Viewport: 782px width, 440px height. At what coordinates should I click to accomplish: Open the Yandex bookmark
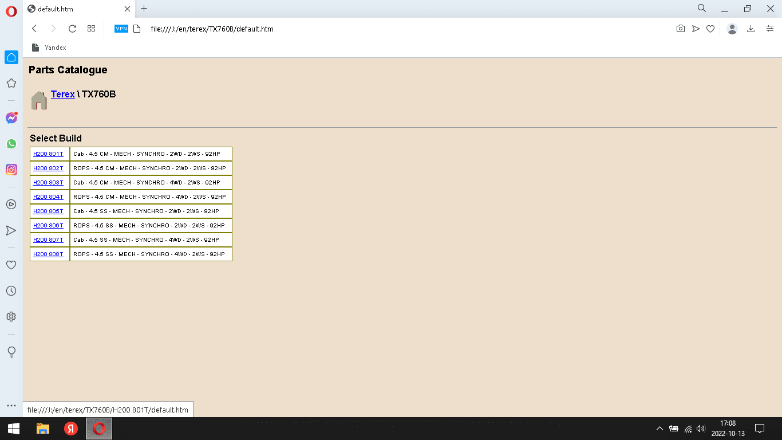49,48
